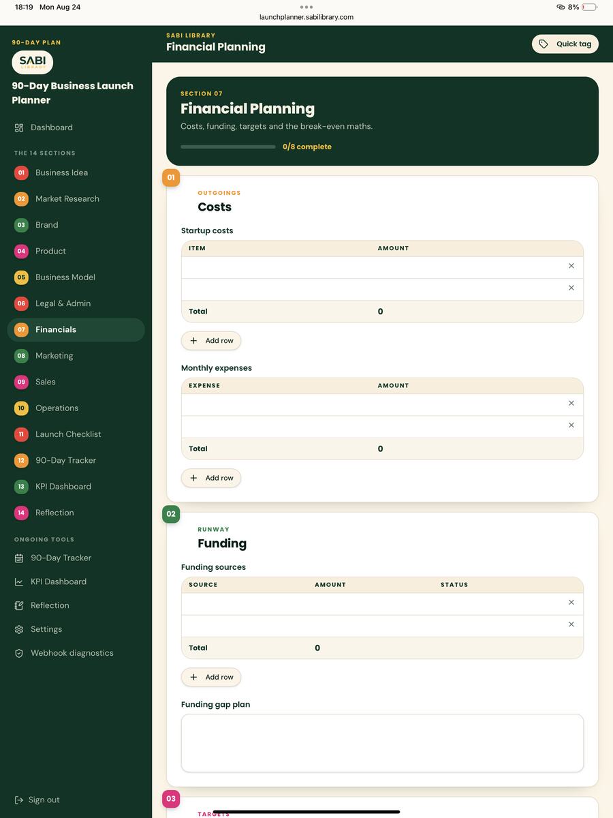The height and width of the screenshot is (818, 613).
Task: Click the 0/8 complete progress bar
Action: pos(228,147)
